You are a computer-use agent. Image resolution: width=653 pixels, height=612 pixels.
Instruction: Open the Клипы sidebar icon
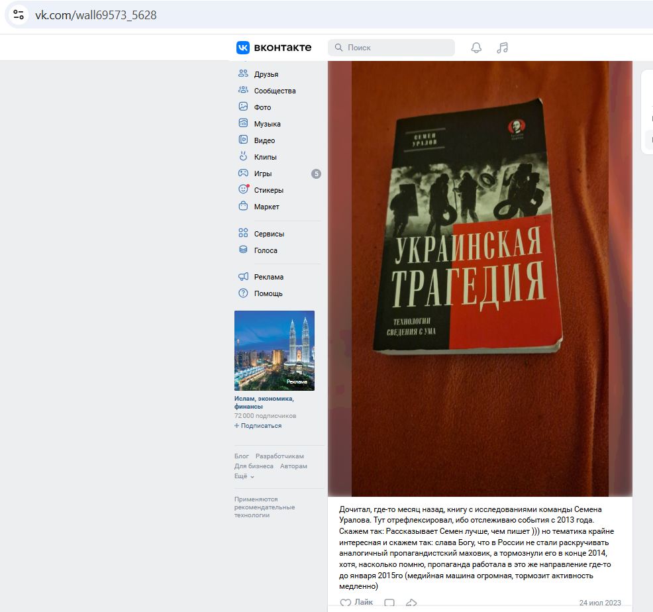[x=244, y=156]
